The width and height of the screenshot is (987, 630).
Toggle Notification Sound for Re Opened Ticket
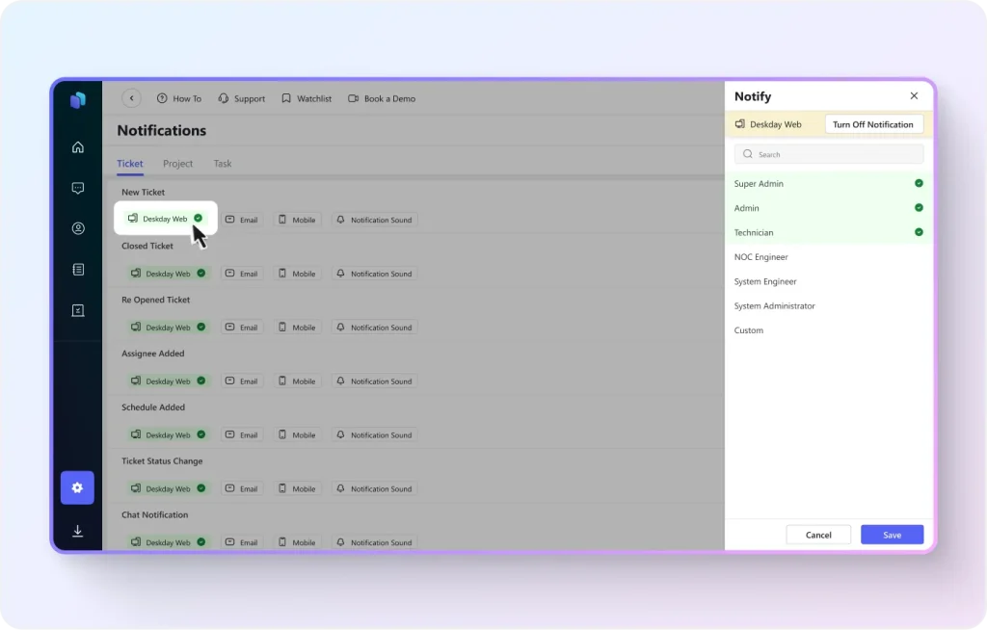375,328
